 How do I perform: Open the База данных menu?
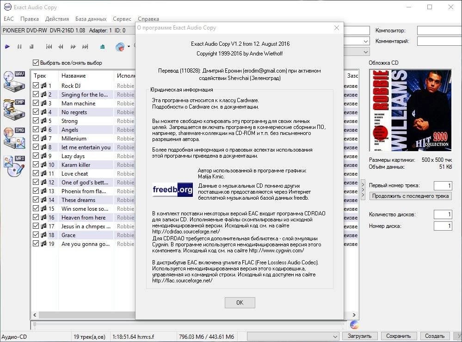click(91, 19)
